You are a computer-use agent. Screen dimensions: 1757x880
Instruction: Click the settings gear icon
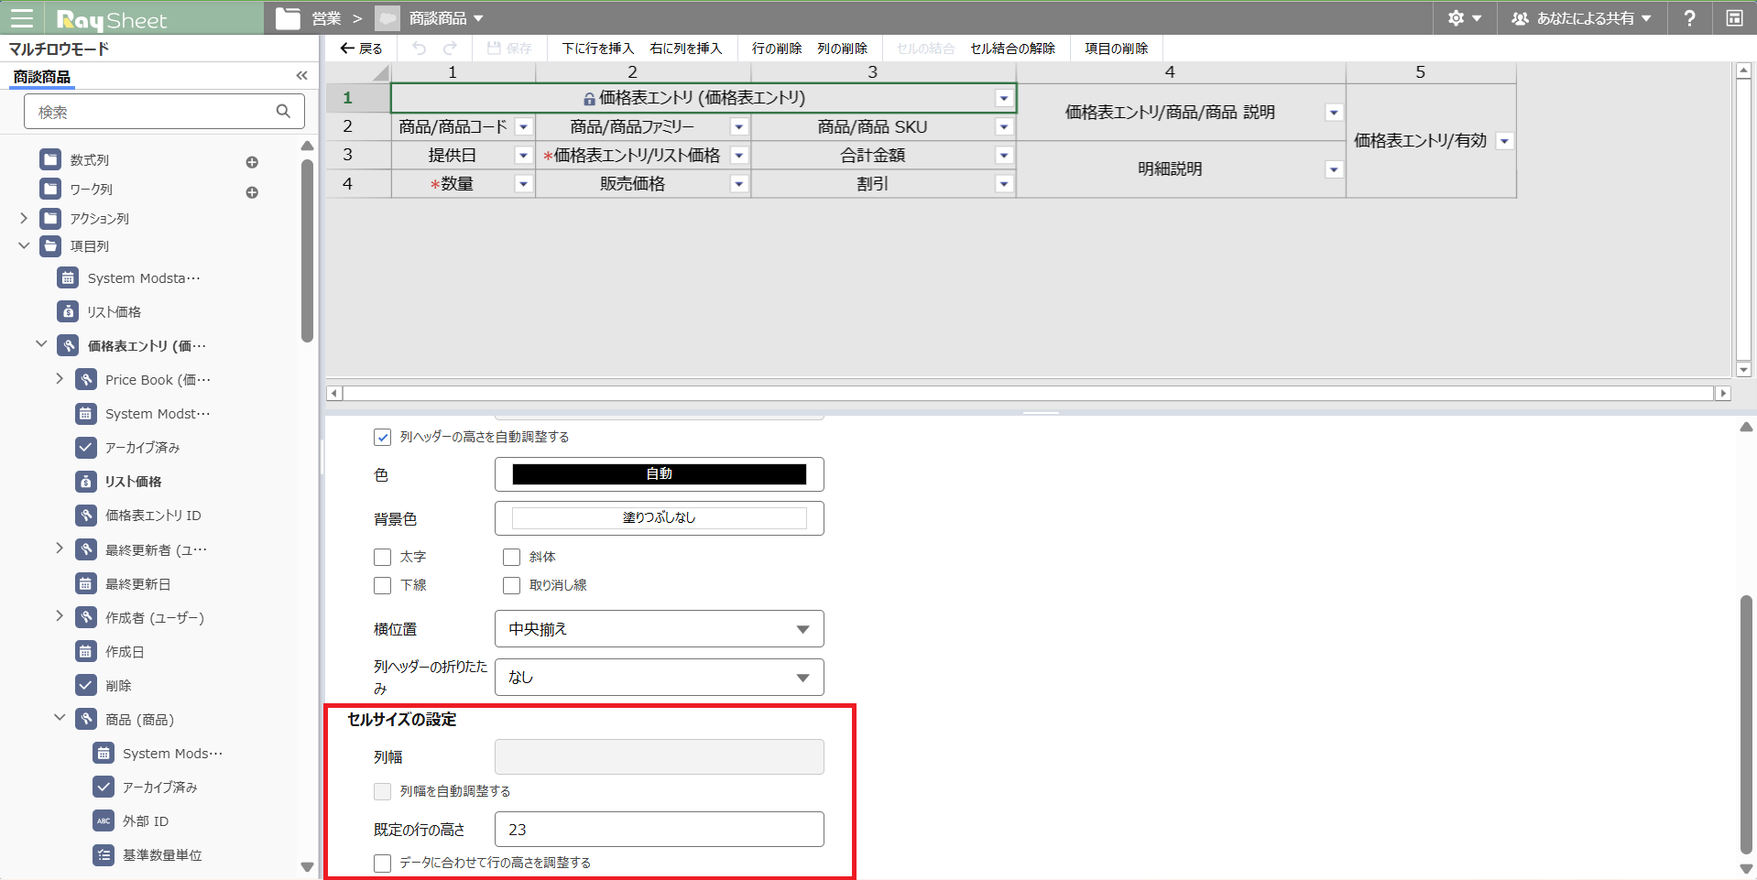pyautogui.click(x=1456, y=18)
